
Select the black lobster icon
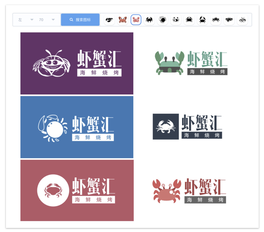(x=109, y=20)
